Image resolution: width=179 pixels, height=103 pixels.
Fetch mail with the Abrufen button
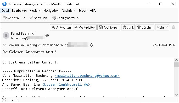11,18
